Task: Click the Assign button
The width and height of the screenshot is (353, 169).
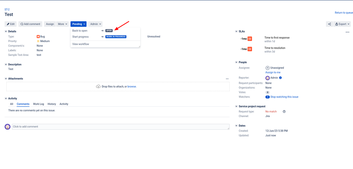Action: tap(50, 24)
